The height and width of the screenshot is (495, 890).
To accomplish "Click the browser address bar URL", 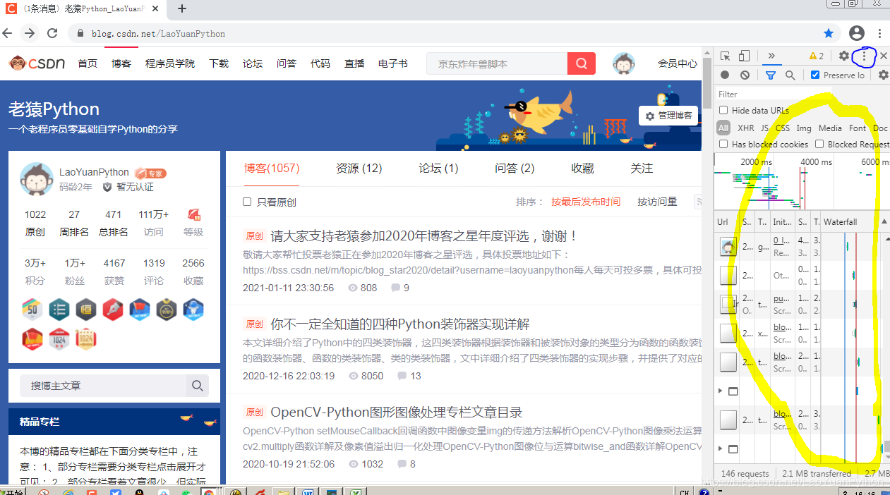I will tap(158, 34).
